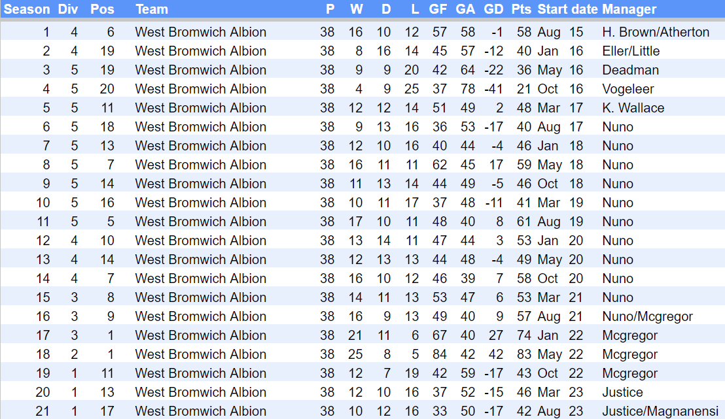
Task: Click the Eller/Little manager cell
Action: click(631, 51)
